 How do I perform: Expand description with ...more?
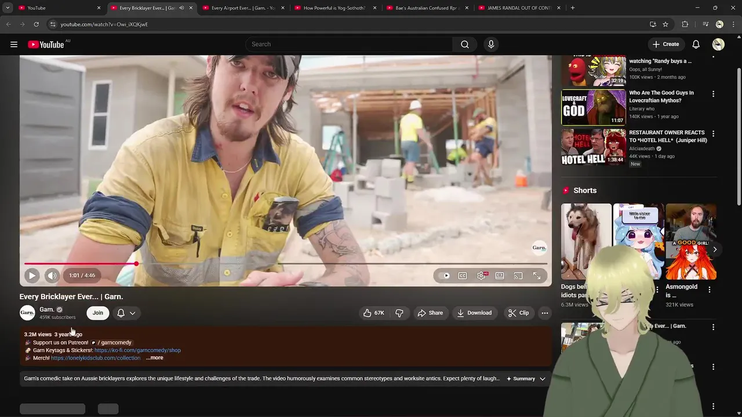pos(154,358)
